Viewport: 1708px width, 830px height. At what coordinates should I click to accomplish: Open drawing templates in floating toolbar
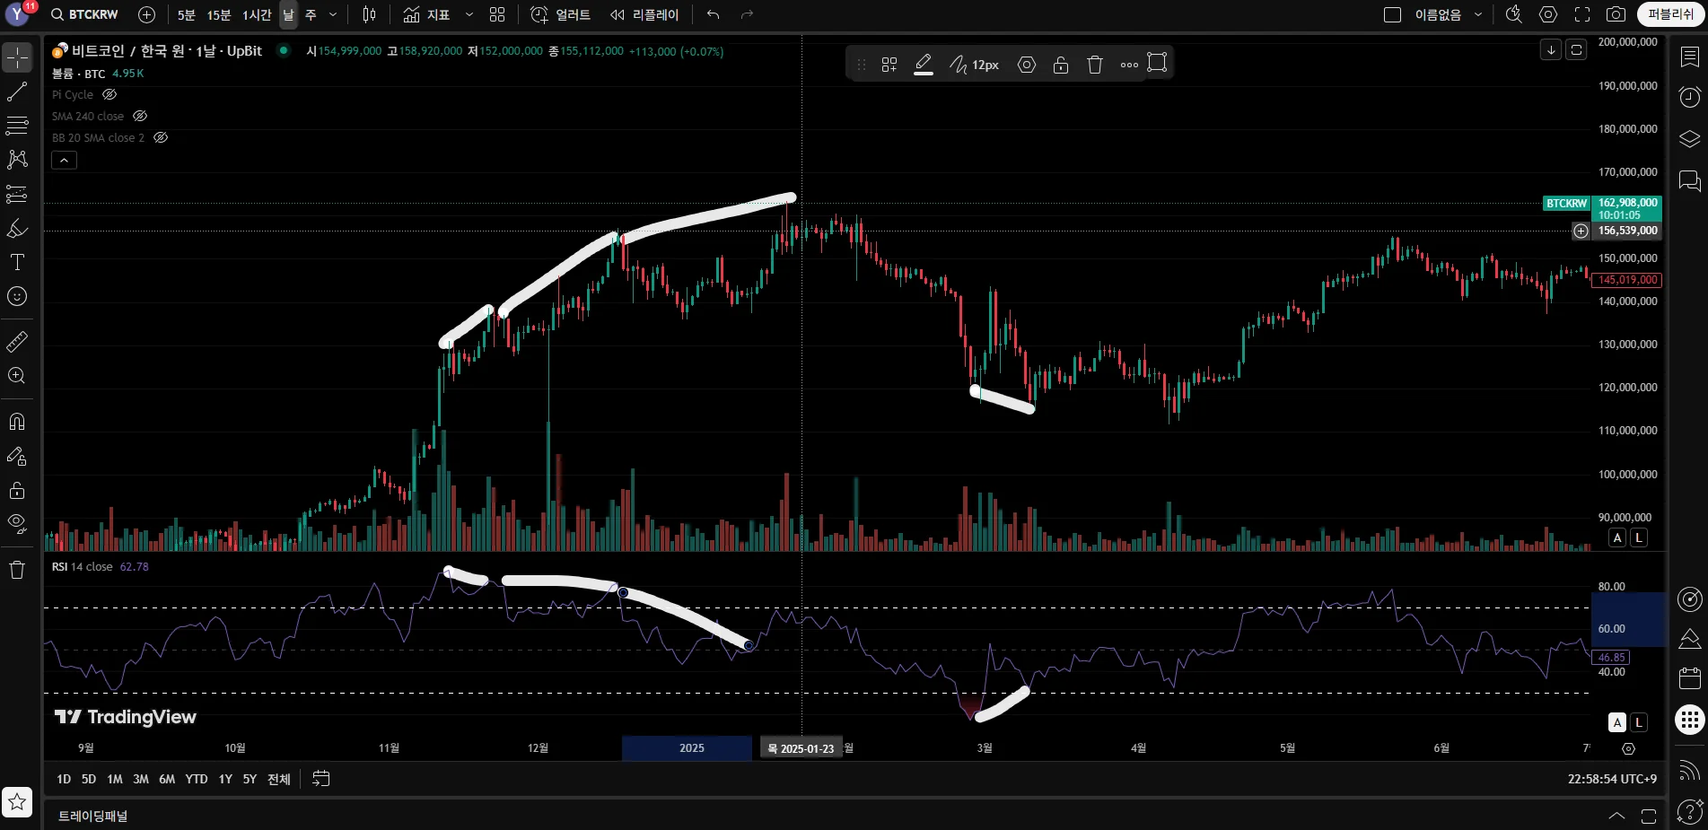pyautogui.click(x=889, y=65)
